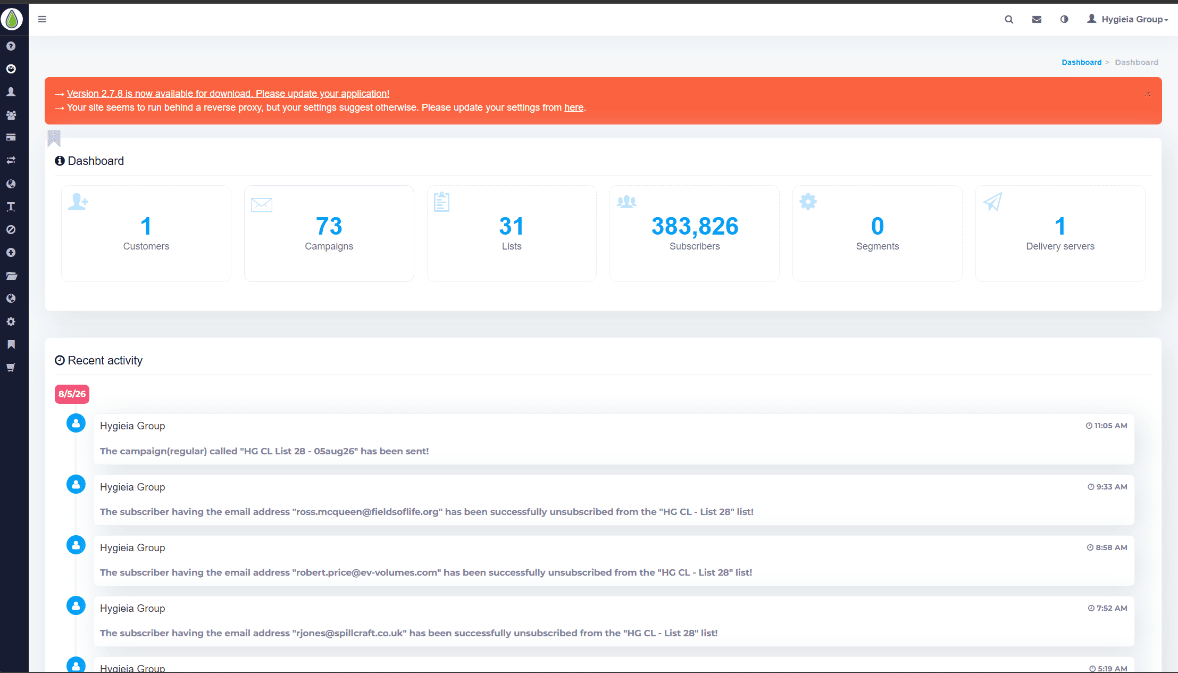Open the globe icon above the text-type icon
Screen dimensions: 1178x673
pos(11,184)
